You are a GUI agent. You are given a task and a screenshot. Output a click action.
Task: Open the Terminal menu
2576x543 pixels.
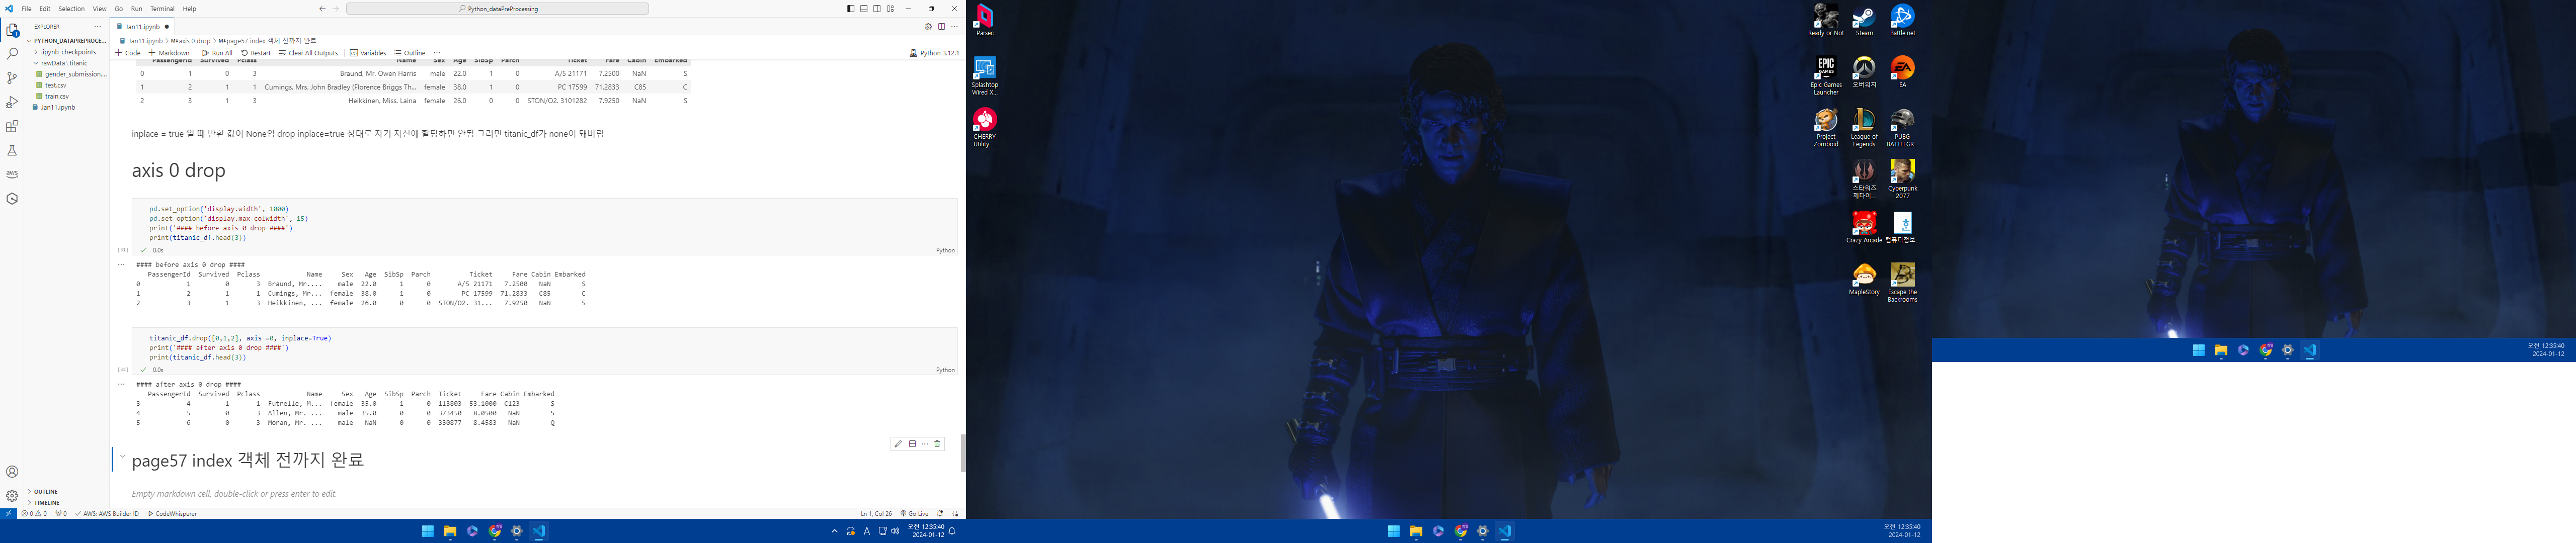point(162,9)
